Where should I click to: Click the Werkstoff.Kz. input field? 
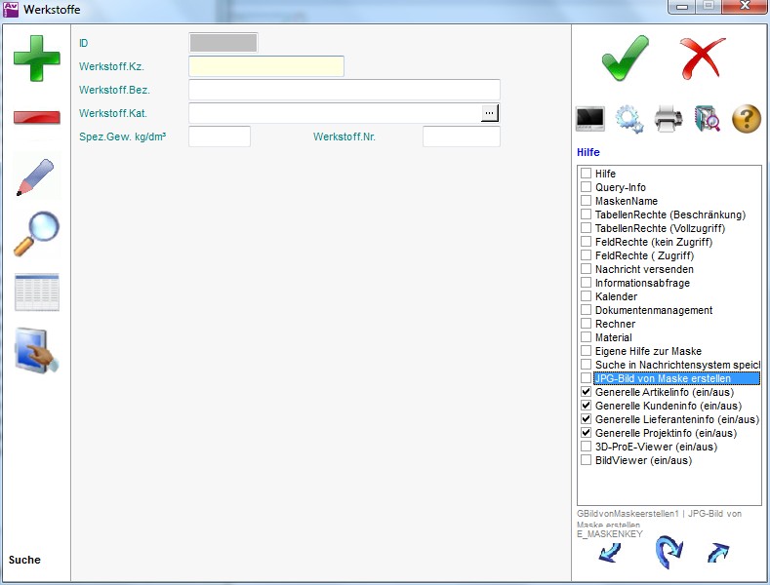click(x=265, y=66)
